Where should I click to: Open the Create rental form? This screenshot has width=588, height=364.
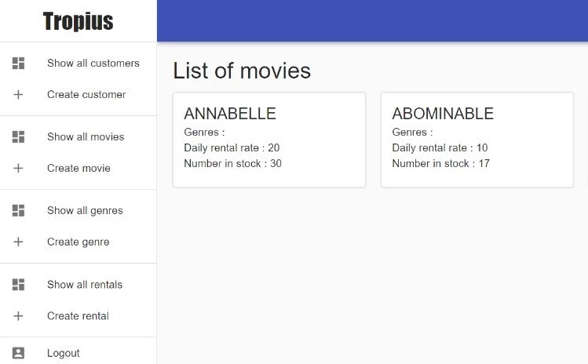78,316
